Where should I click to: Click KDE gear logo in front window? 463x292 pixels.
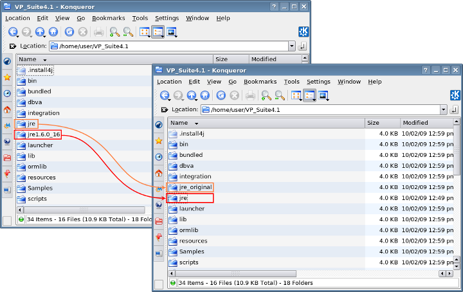pos(455,95)
